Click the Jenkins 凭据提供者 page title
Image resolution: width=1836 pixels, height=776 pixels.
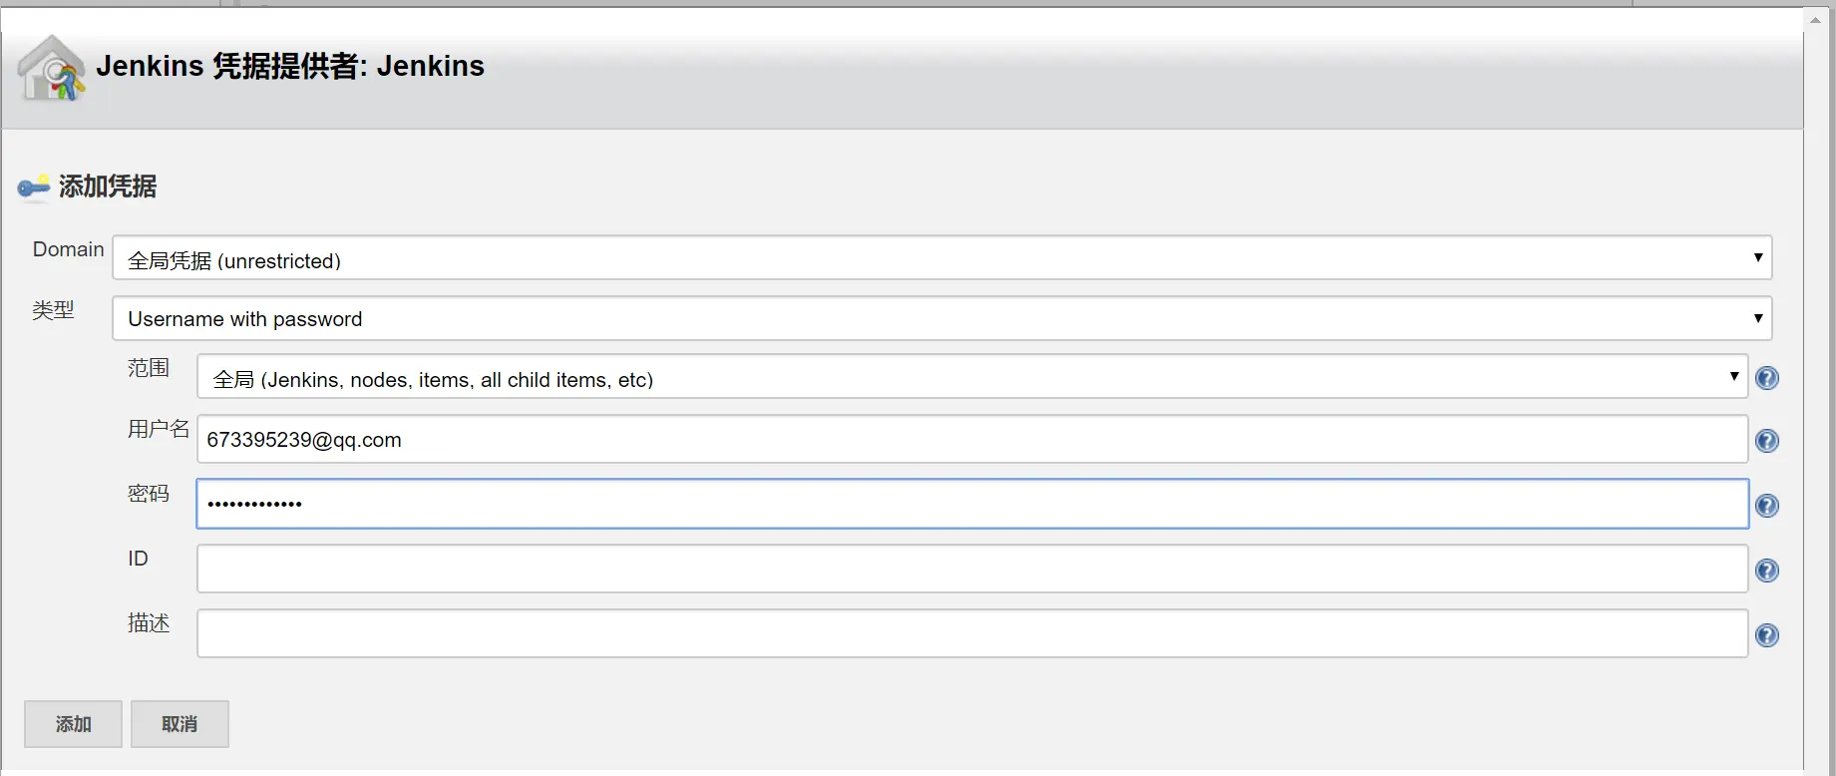pyautogui.click(x=289, y=66)
